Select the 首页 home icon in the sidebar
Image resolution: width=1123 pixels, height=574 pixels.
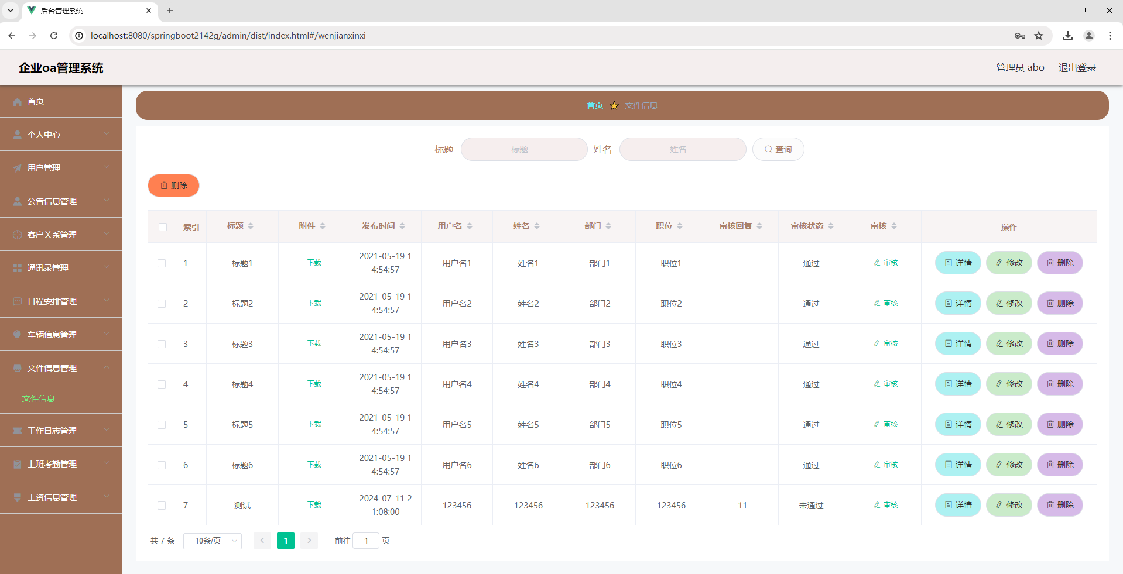coord(18,101)
